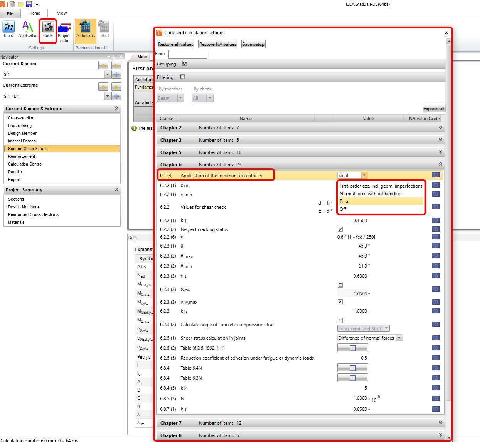Viewport: 480px width, 442px height.
Task: Enable the Filtering checkbox
Action: pyautogui.click(x=182, y=77)
